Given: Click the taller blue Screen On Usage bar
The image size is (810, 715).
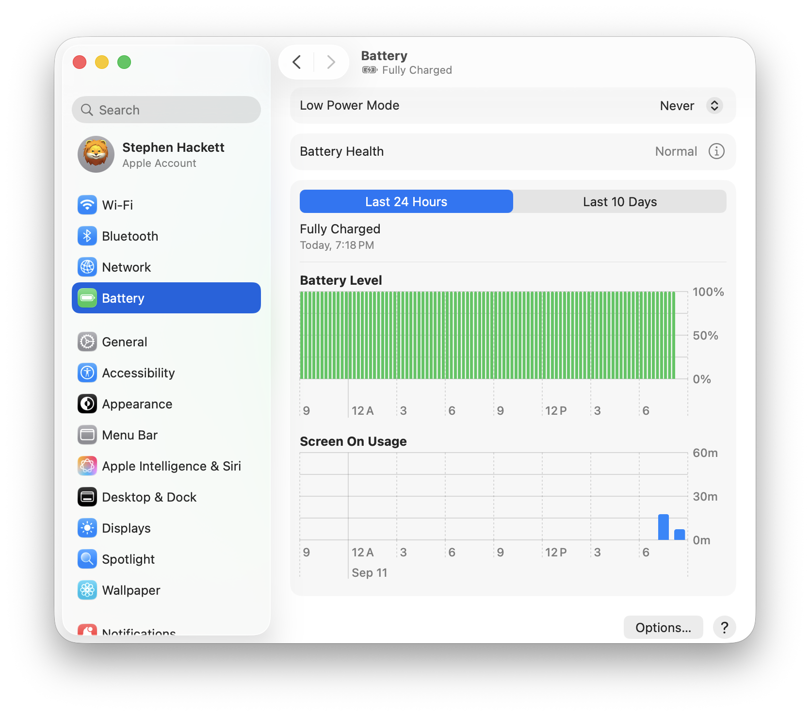Looking at the screenshot, I should 664,527.
